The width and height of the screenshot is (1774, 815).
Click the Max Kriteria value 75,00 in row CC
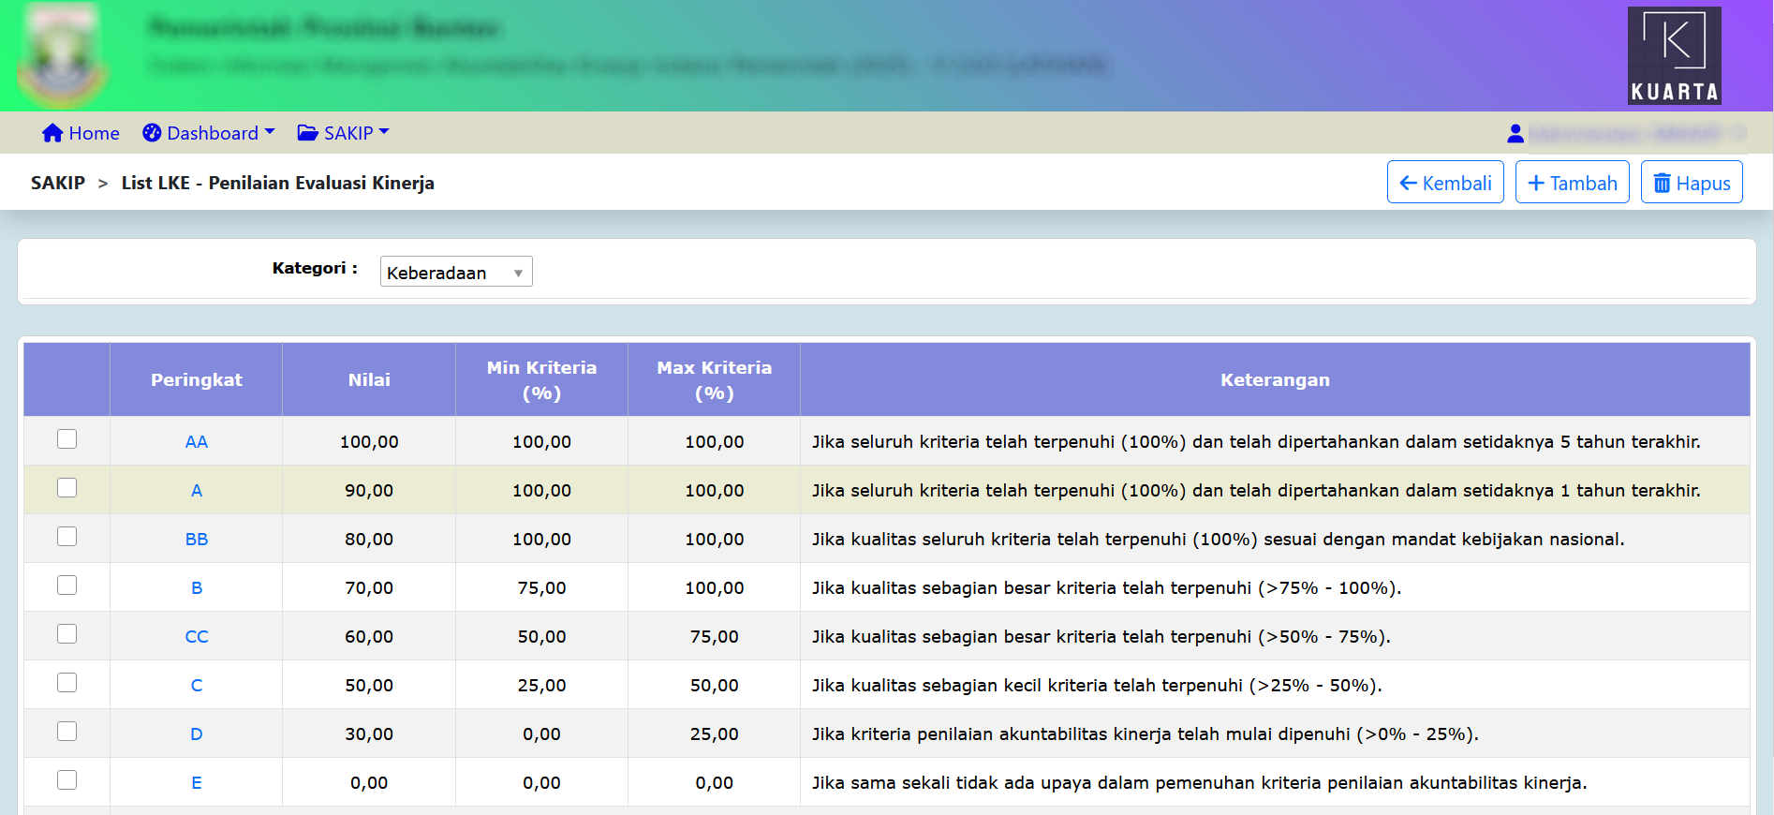[x=715, y=637]
